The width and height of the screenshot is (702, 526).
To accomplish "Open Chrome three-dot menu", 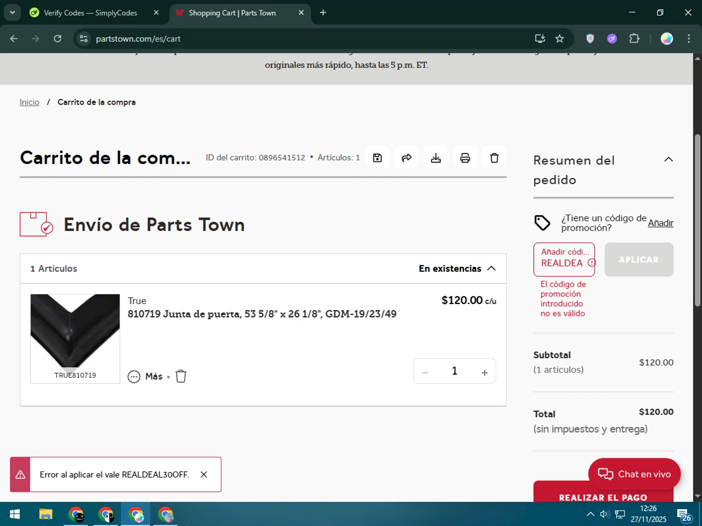I will (688, 39).
